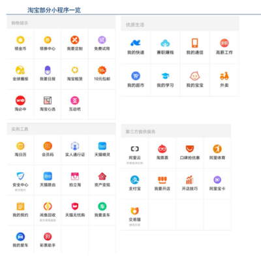This screenshot has width=261, height=256.
Task: Tap the 我的爱车 icon
Action: 20,236
